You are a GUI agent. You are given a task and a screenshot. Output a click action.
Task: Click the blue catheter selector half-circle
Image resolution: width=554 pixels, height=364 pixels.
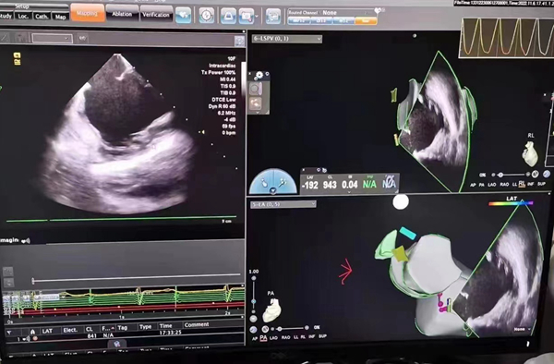click(273, 182)
